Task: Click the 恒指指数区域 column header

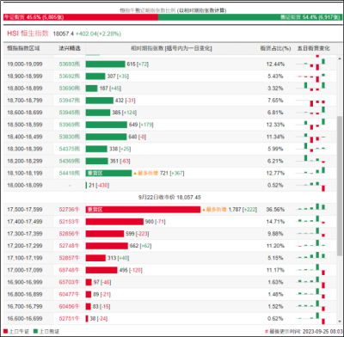Action: [x=23, y=48]
